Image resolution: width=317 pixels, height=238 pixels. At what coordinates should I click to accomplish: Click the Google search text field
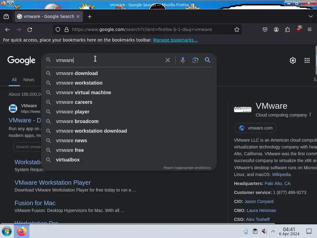coord(109,60)
